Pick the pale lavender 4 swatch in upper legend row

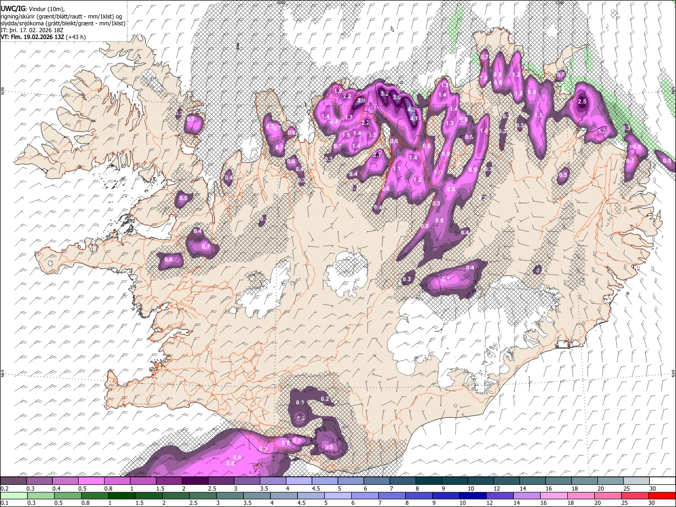click(298, 481)
